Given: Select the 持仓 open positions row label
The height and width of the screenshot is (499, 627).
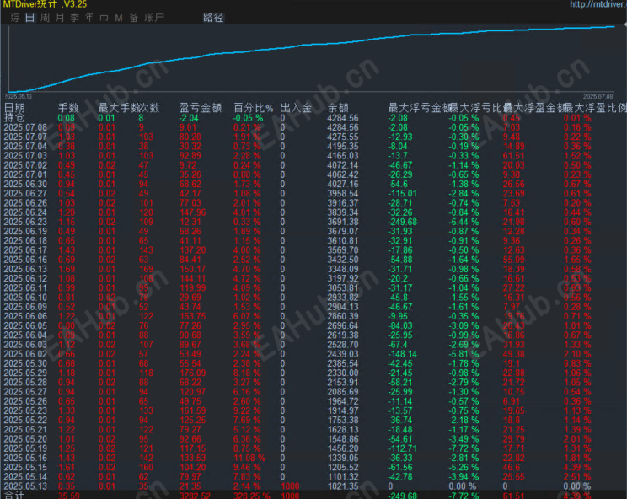Looking at the screenshot, I should pos(14,117).
